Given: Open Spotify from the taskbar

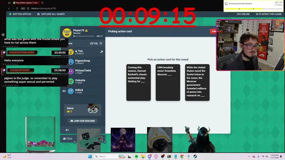Looking at the screenshot, I should (x=136, y=156).
